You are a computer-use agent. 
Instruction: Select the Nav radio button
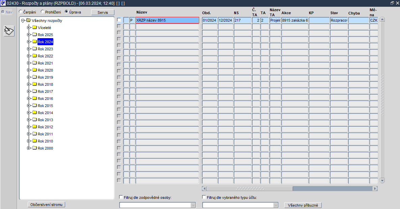point(3,12)
